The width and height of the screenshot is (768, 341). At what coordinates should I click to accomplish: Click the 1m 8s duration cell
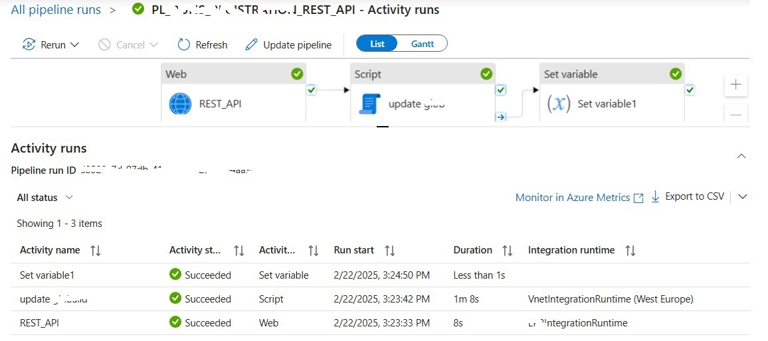coord(466,299)
